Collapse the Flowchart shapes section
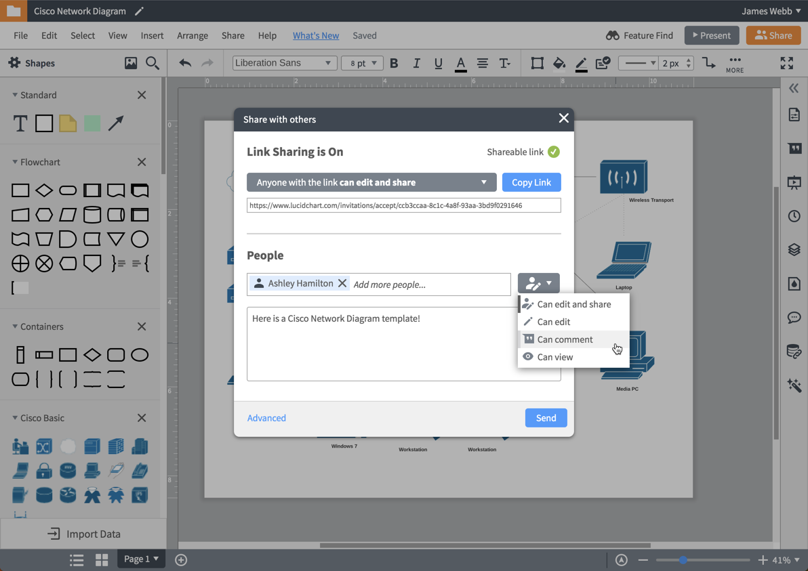Screen dimensions: 808x571 pyautogui.click(x=16, y=162)
